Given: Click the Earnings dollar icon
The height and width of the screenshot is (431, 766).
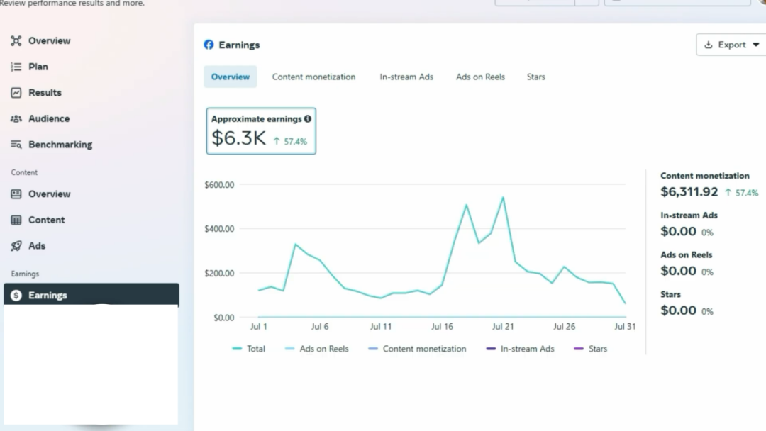Looking at the screenshot, I should tap(16, 296).
